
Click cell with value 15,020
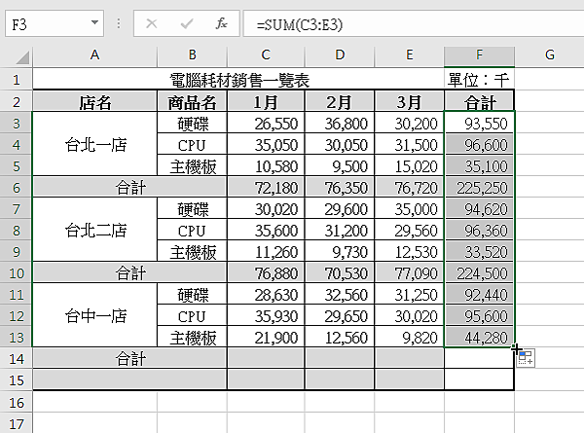click(x=409, y=165)
